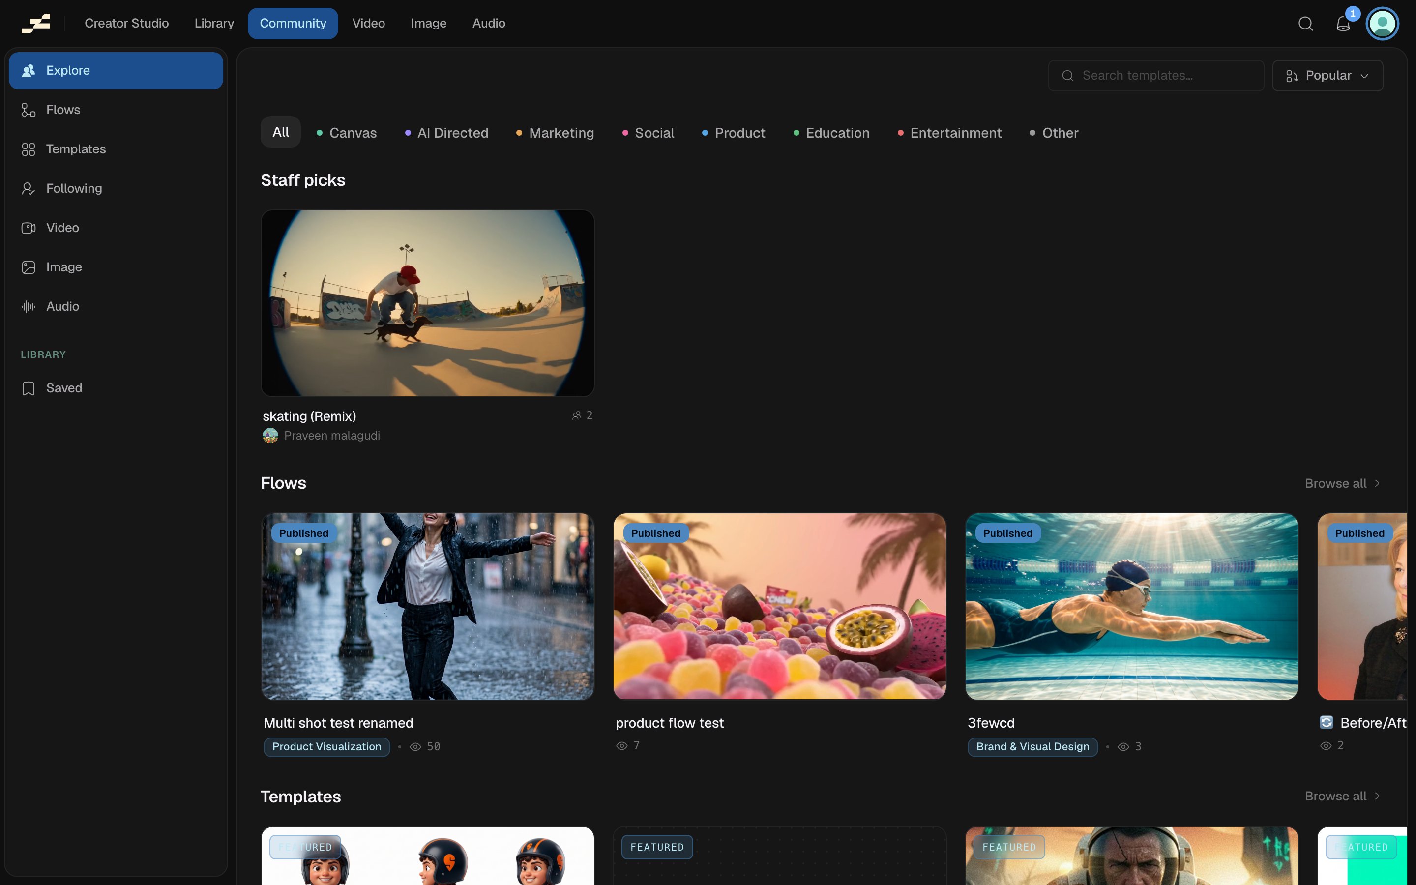Open the Audio top tab
1416x885 pixels.
click(489, 24)
